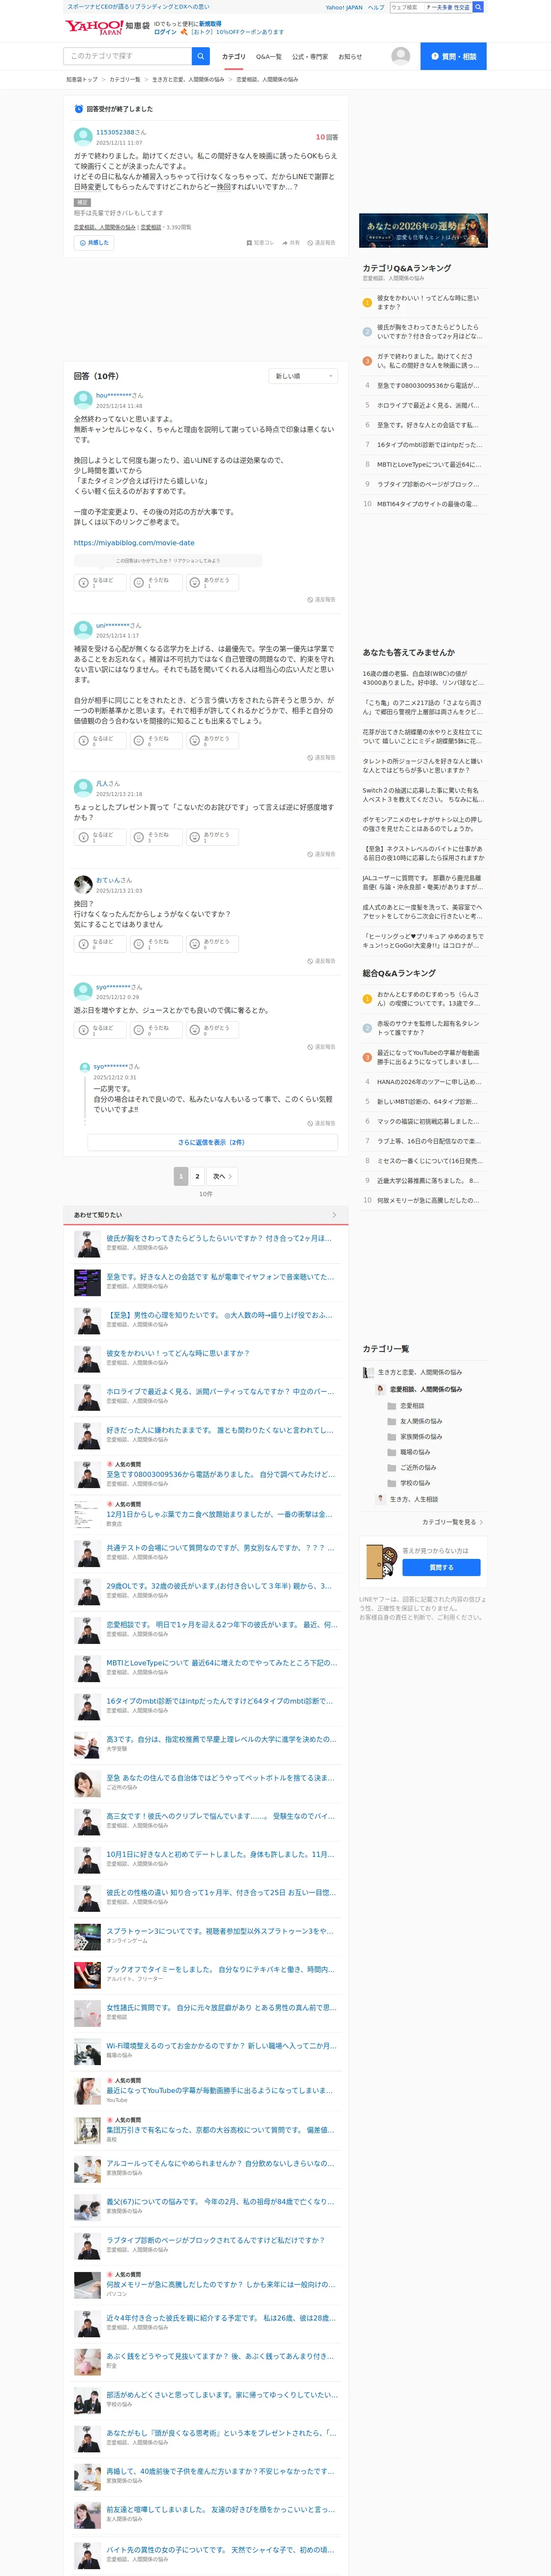Open asker 1153052388's profile
The width and height of the screenshot is (551, 2576).
[x=116, y=132]
